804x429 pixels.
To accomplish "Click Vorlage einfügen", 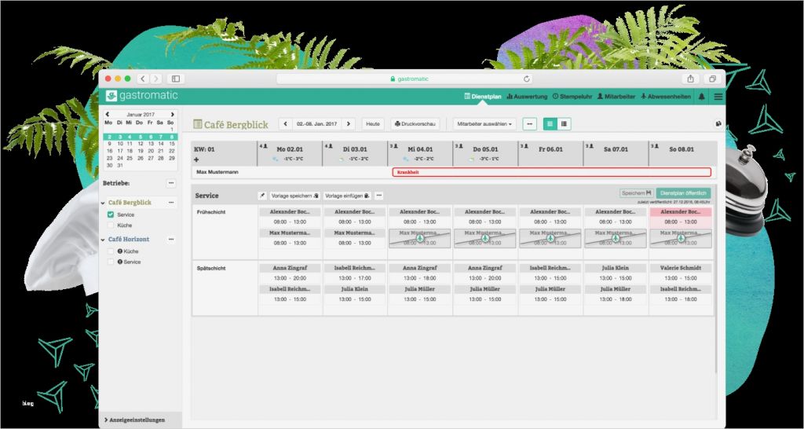I will click(347, 196).
